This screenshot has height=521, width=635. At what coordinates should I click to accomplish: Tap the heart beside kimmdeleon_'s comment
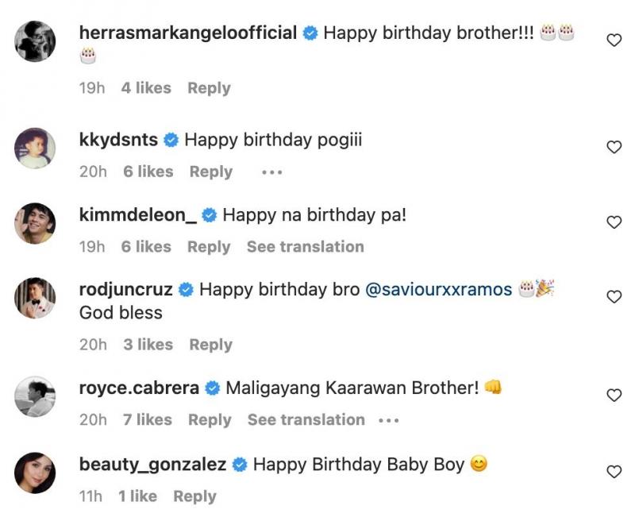click(614, 222)
